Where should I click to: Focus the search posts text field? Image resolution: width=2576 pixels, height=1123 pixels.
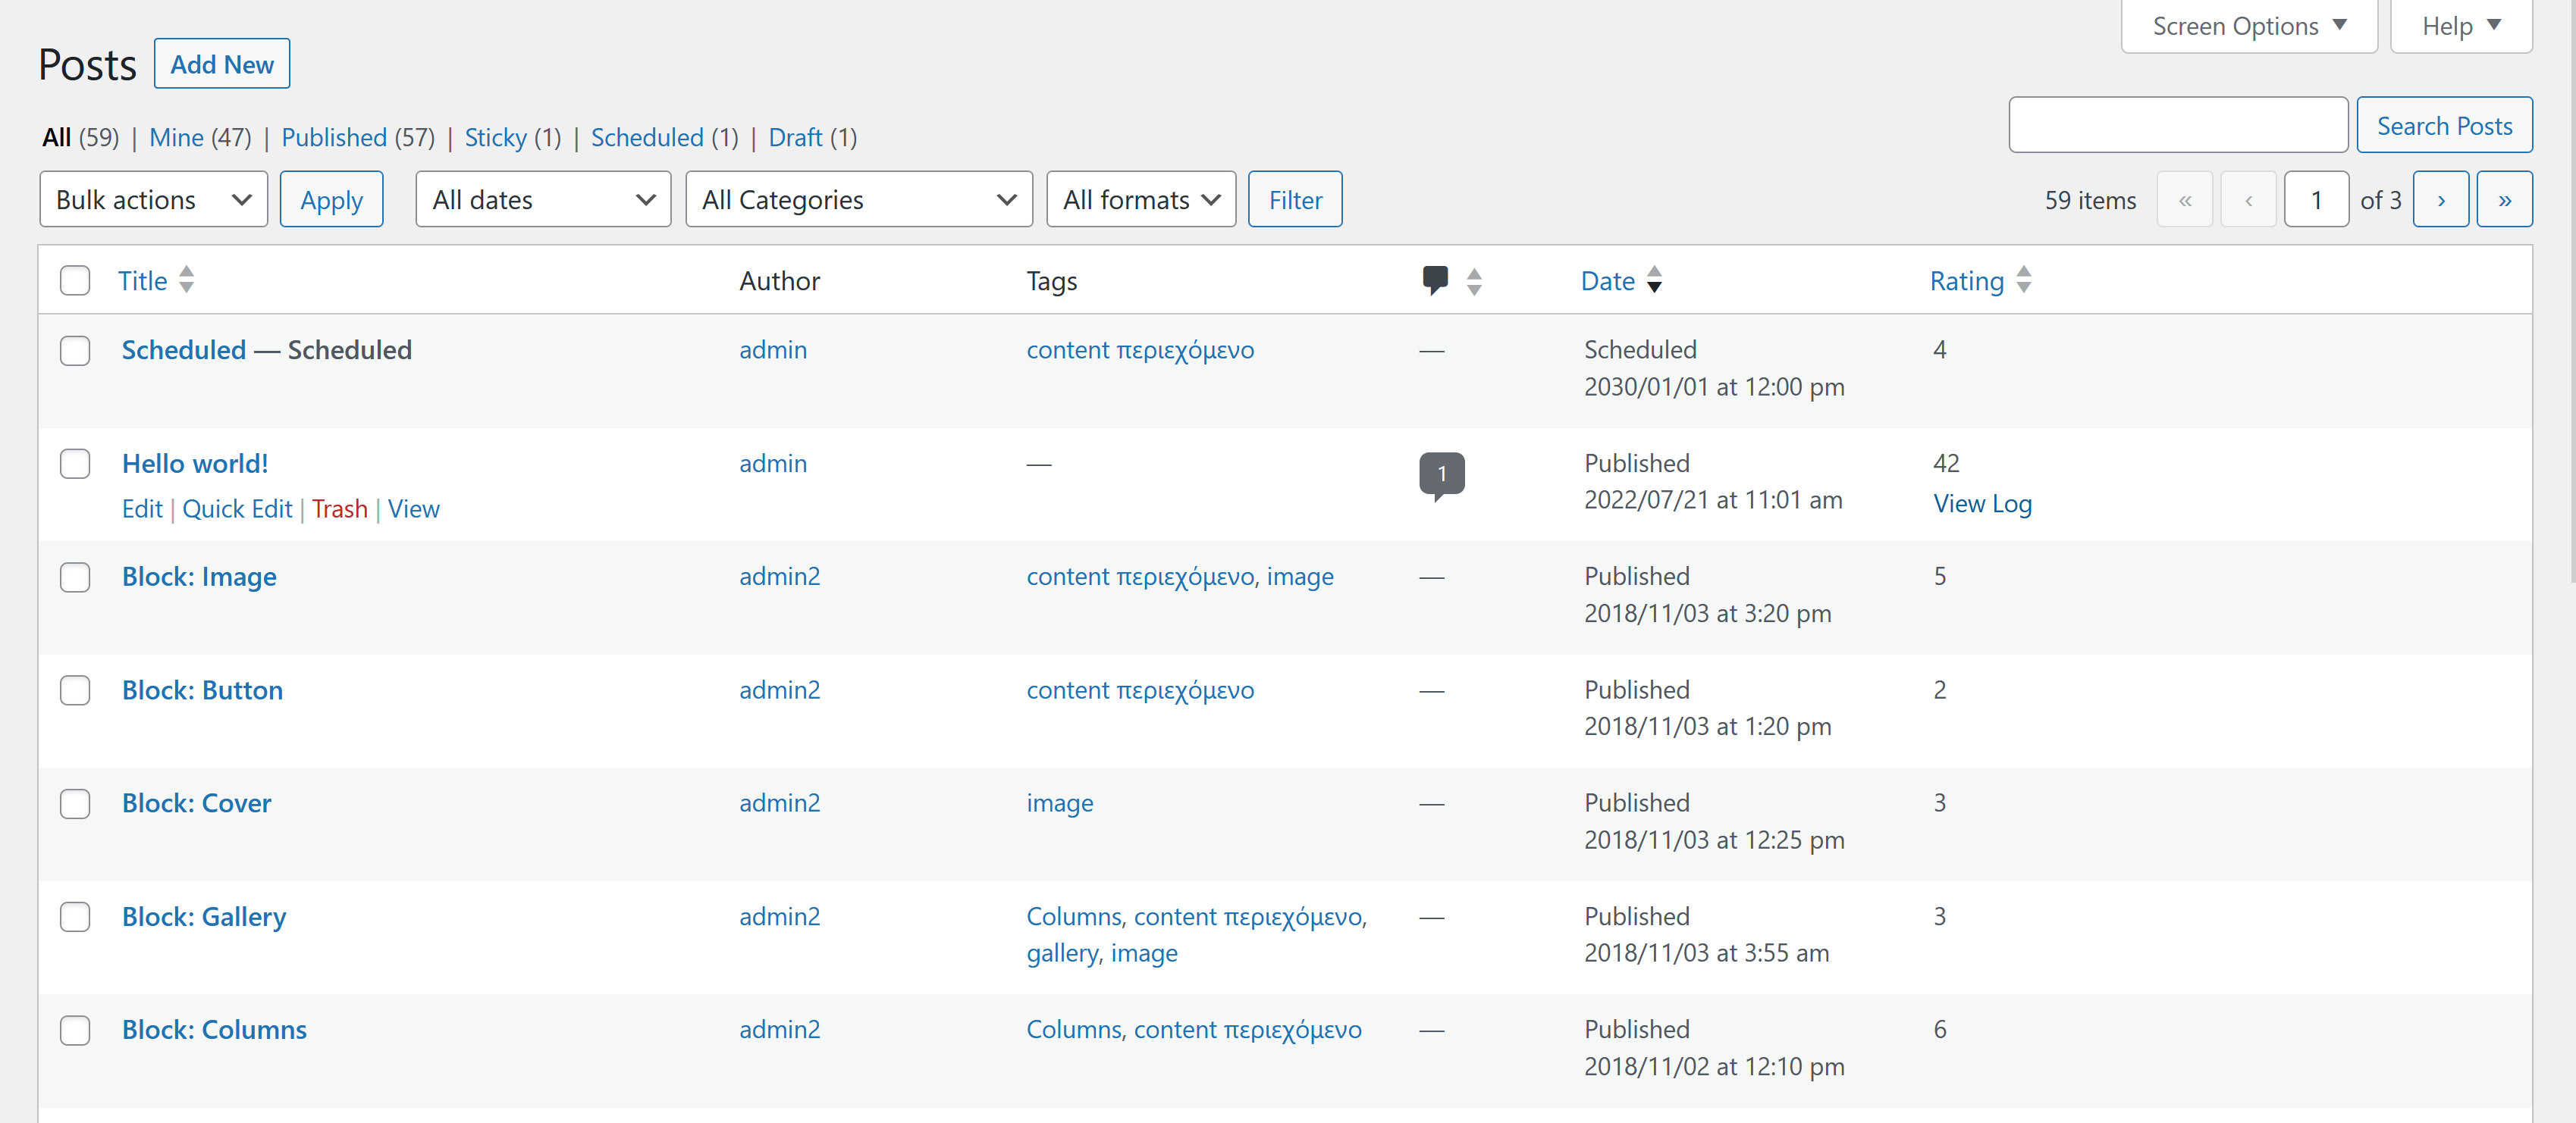click(2177, 125)
